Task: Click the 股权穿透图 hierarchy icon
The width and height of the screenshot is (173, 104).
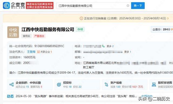Action: pyautogui.click(x=154, y=84)
